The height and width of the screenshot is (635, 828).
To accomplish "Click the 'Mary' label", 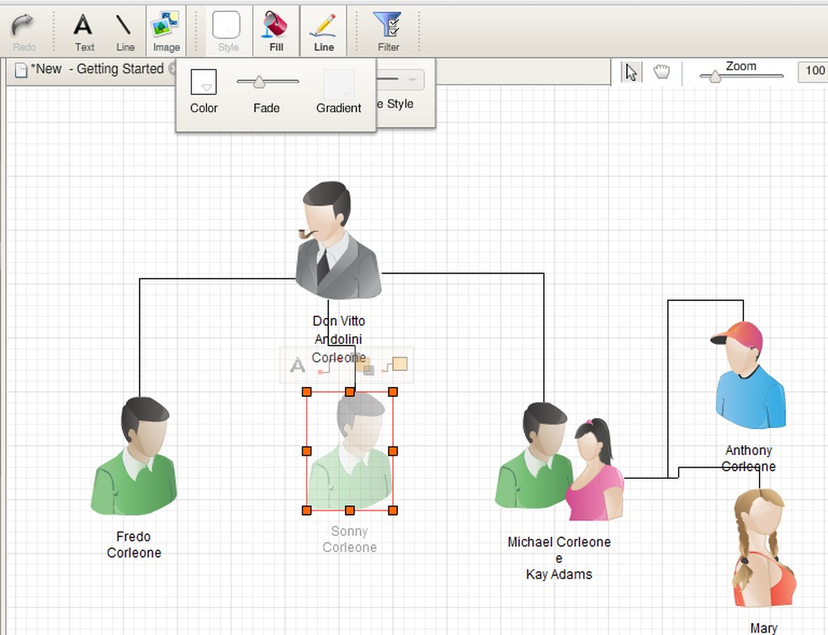I will (x=763, y=628).
